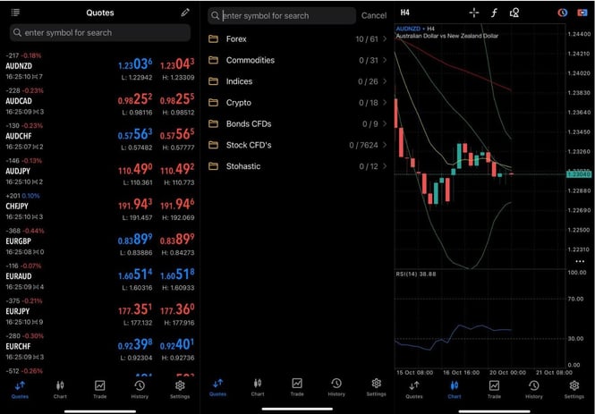
Task: Switch to Chart tab in Quotes panel
Action: (x=60, y=390)
